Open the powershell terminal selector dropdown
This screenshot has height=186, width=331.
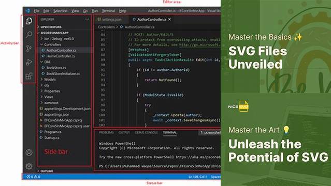210,132
